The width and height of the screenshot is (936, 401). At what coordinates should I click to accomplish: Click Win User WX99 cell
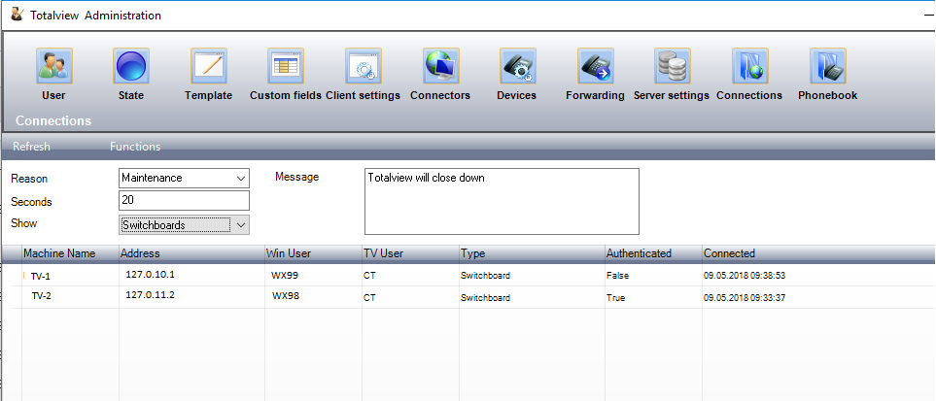click(285, 275)
